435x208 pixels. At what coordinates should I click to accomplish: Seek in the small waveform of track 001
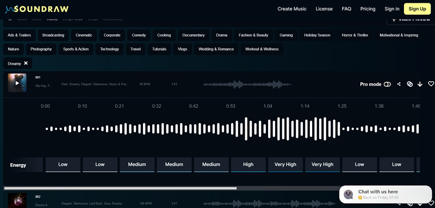point(247,84)
